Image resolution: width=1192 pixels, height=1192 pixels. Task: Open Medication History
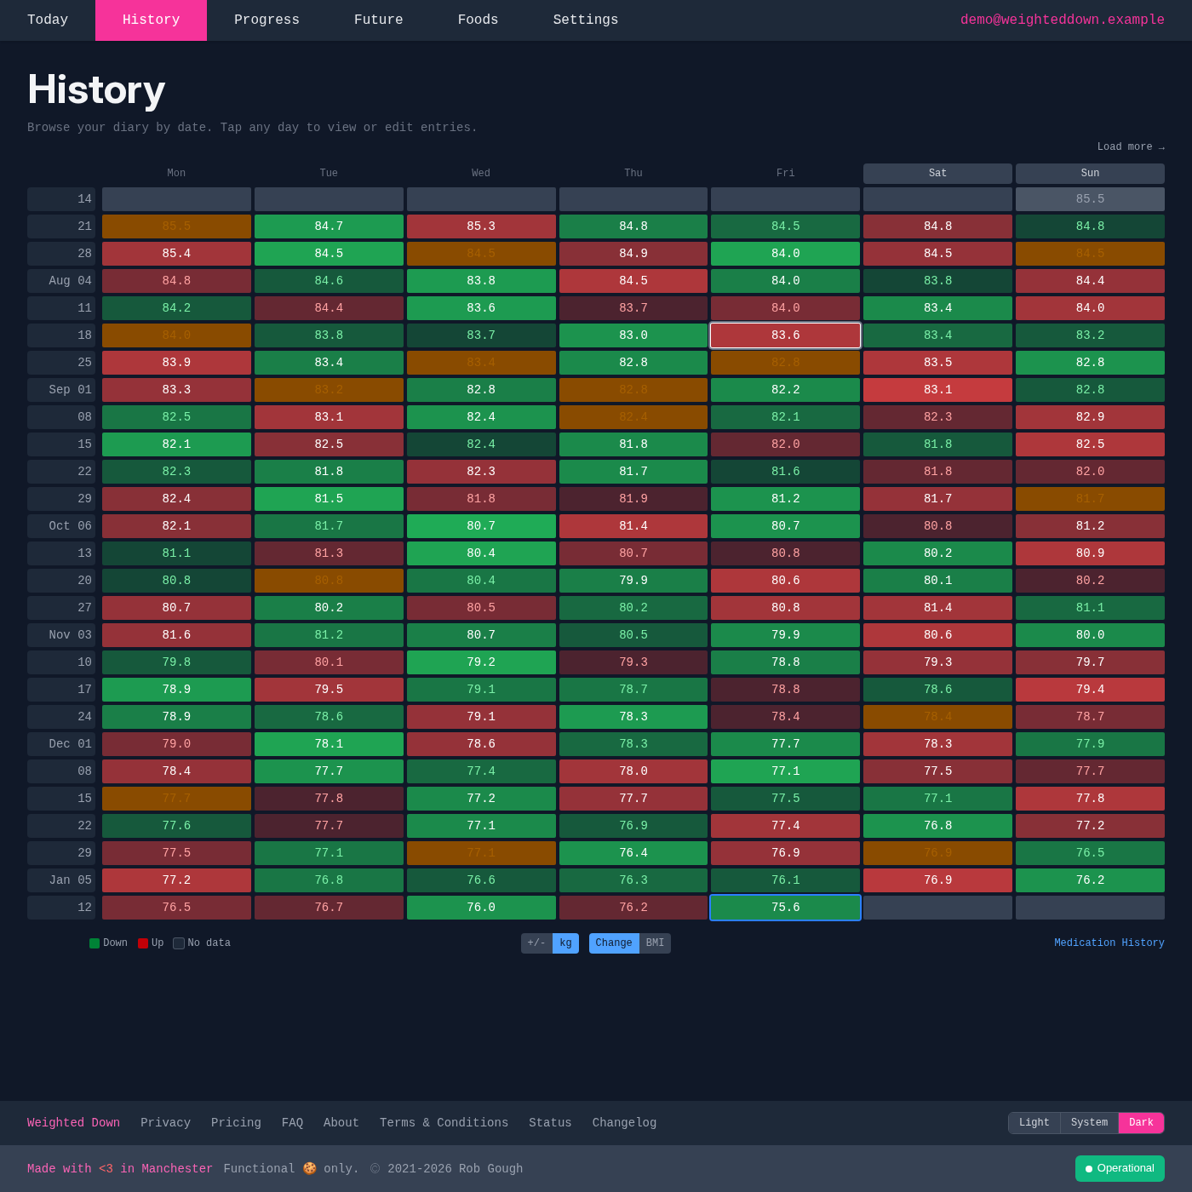coord(1109,943)
